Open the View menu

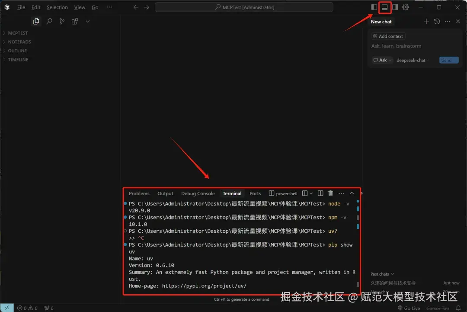(80, 7)
